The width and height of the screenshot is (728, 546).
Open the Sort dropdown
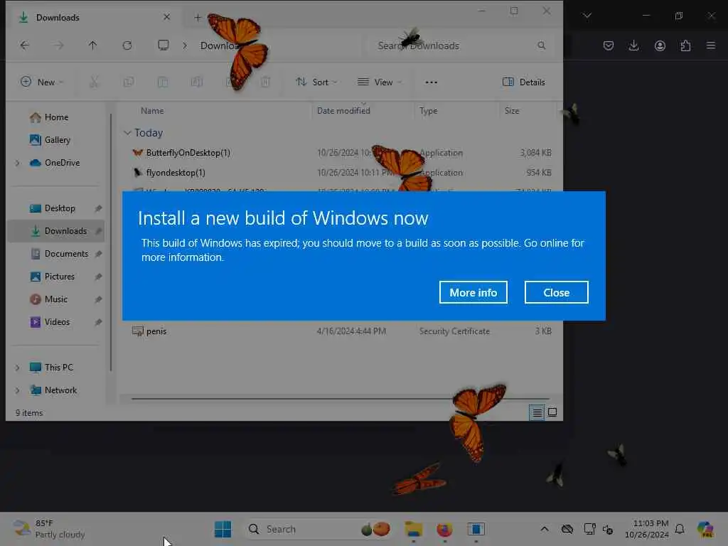tap(316, 82)
